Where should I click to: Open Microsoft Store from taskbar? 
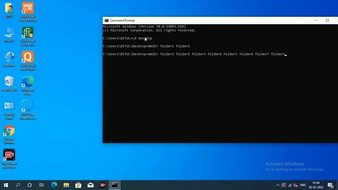pyautogui.click(x=78, y=185)
